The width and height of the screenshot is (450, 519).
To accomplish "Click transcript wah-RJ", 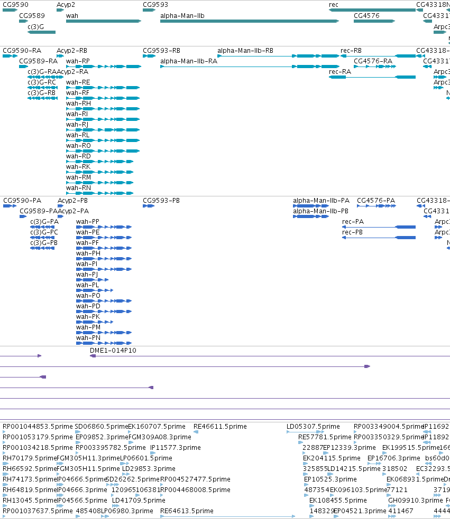I will pyautogui.click(x=103, y=130).
